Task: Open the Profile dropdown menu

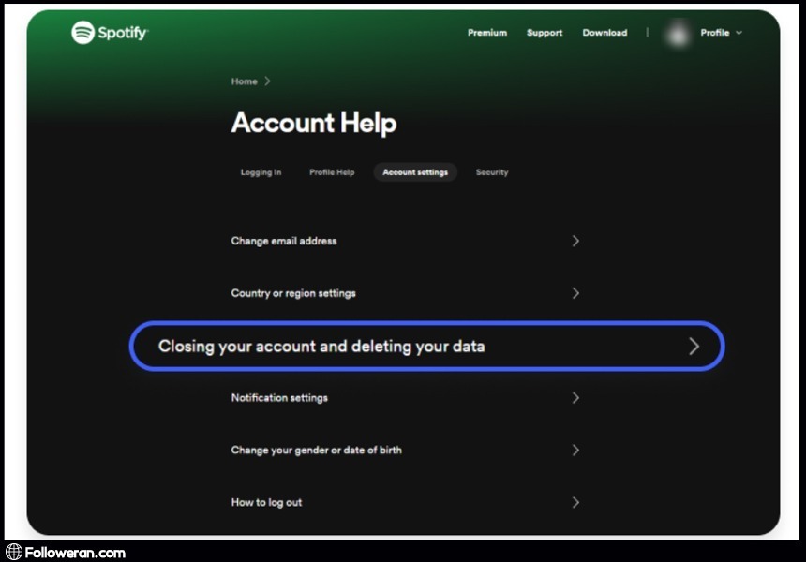Action: point(721,33)
